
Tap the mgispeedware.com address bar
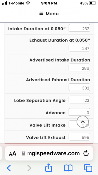coord(49,153)
